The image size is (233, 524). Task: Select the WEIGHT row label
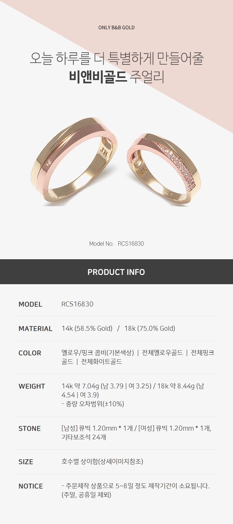[32, 386]
